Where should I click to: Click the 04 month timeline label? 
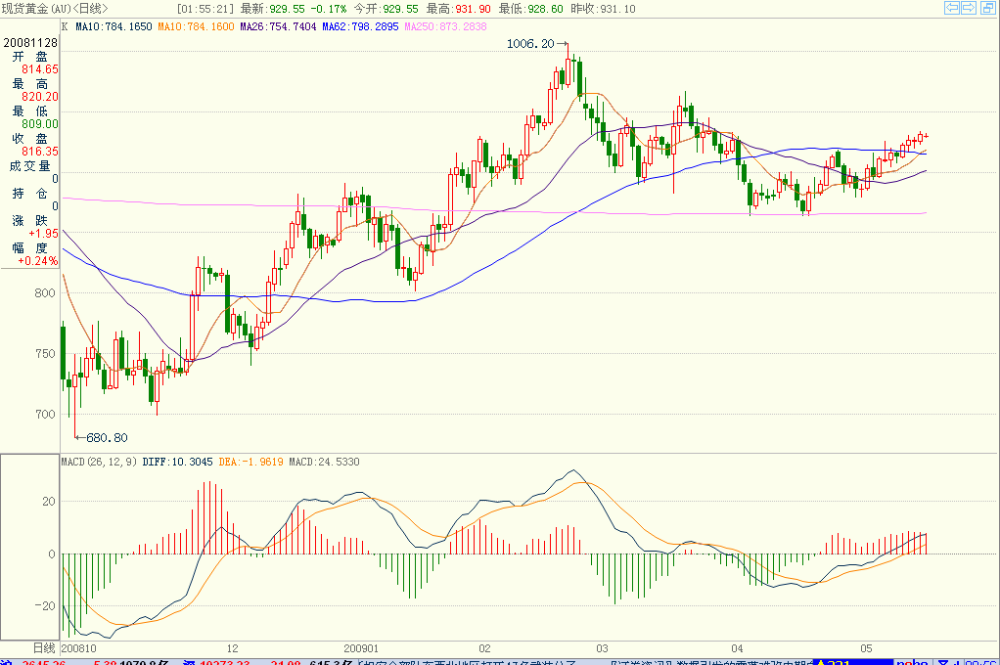pyautogui.click(x=737, y=648)
